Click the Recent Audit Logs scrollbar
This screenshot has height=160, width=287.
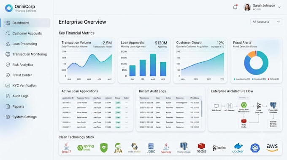[202, 109]
